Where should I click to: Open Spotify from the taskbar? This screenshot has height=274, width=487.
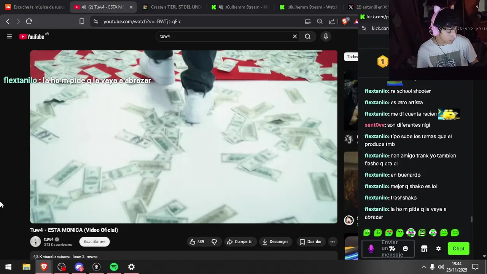coord(114,267)
